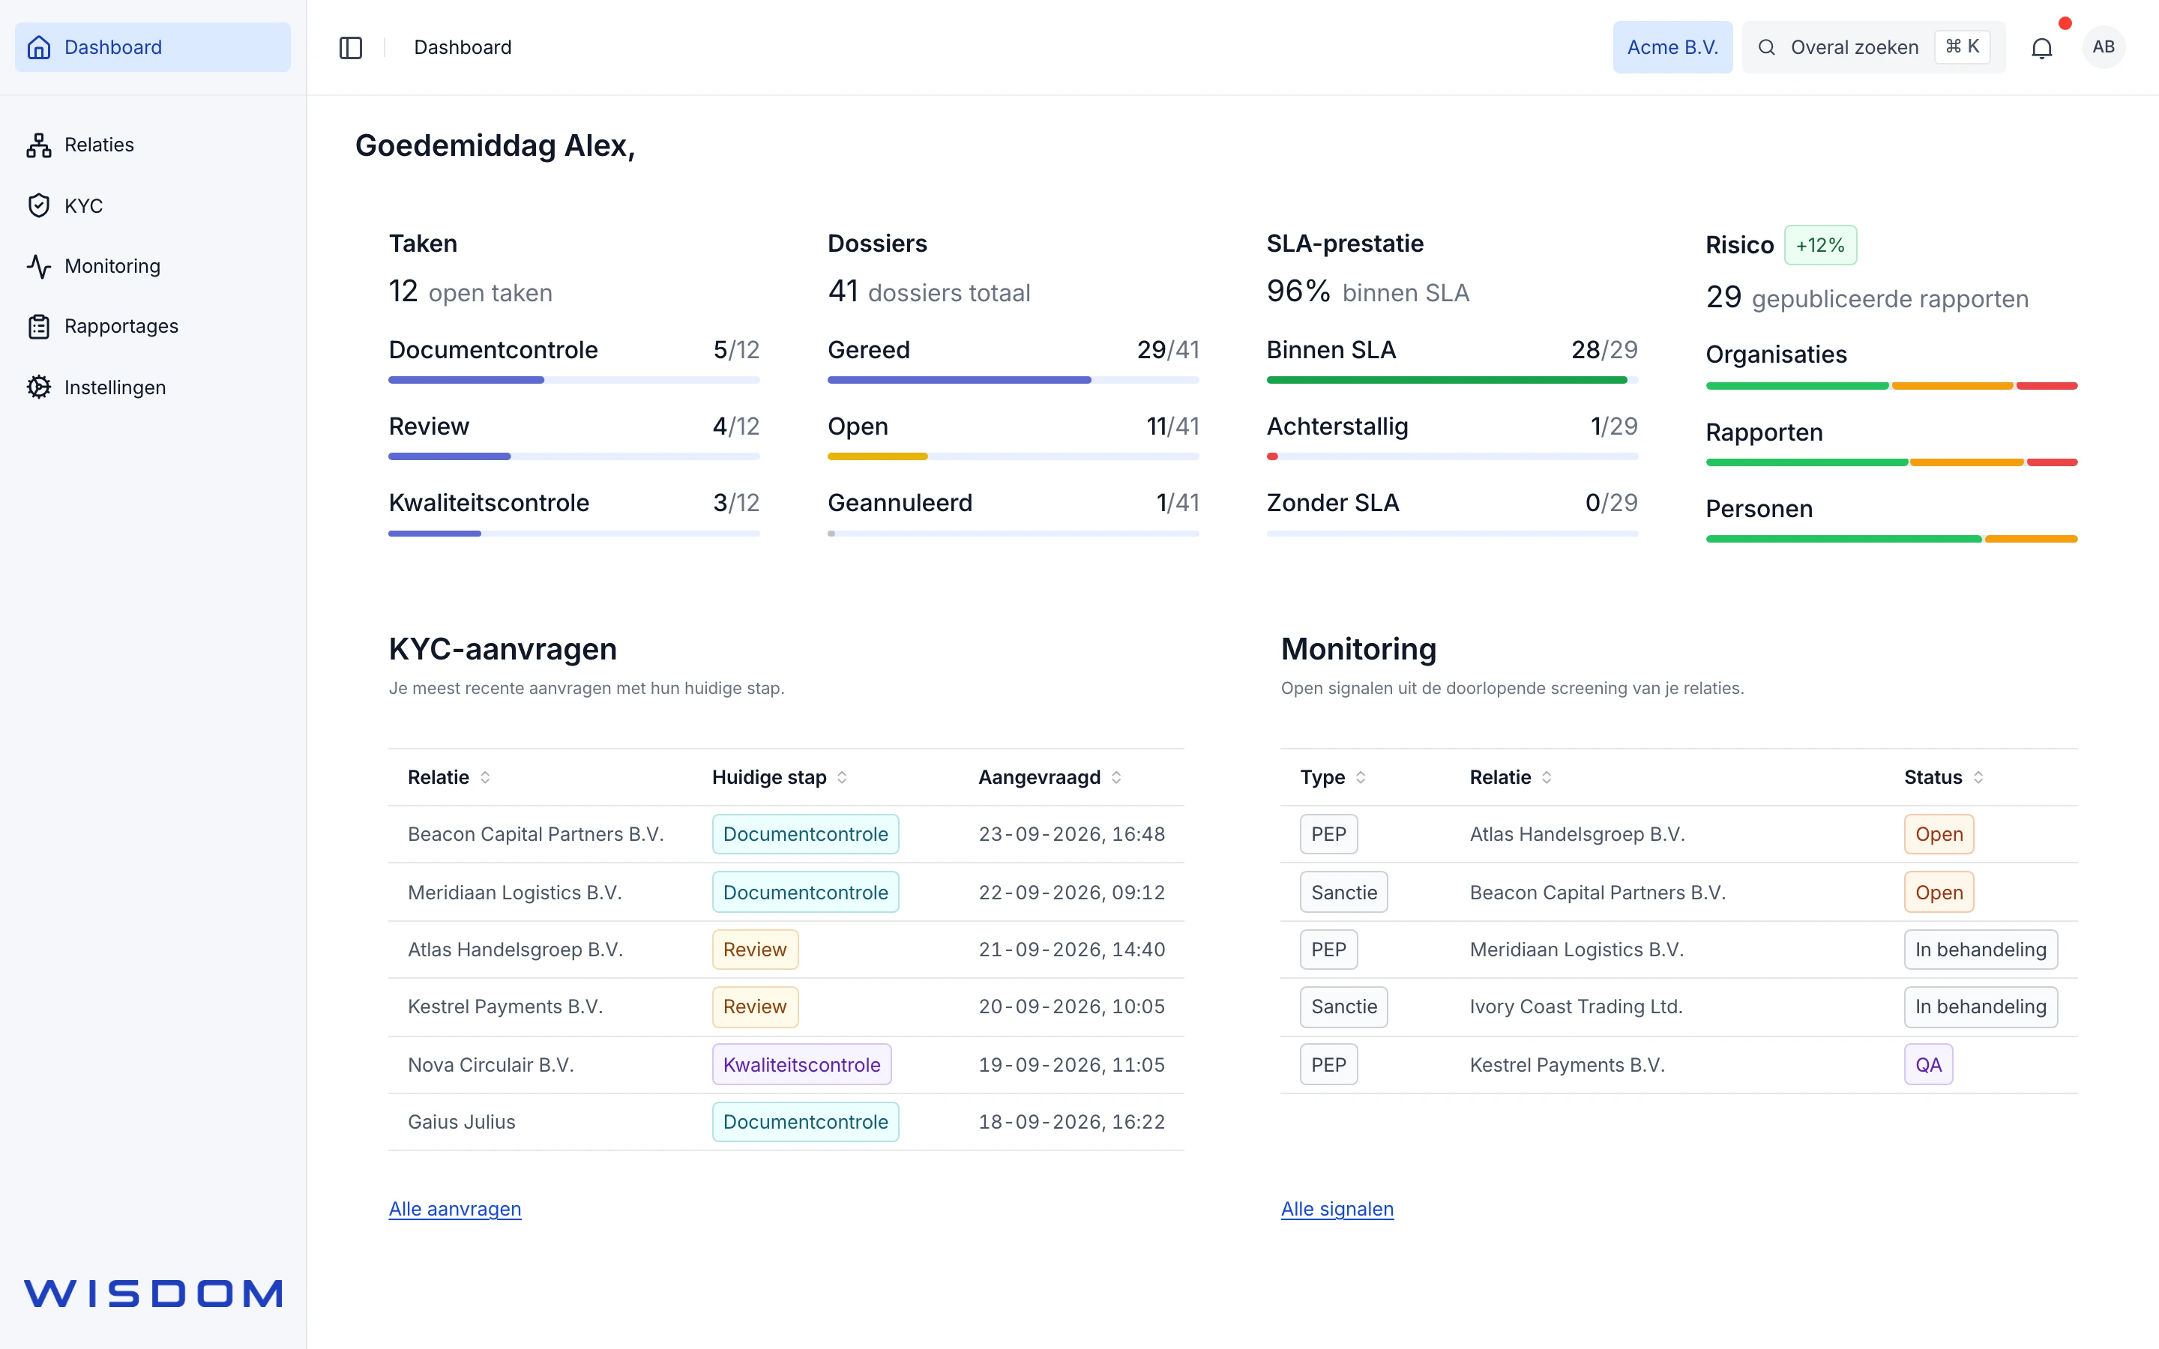Open Instellingen in the sidebar

153,387
